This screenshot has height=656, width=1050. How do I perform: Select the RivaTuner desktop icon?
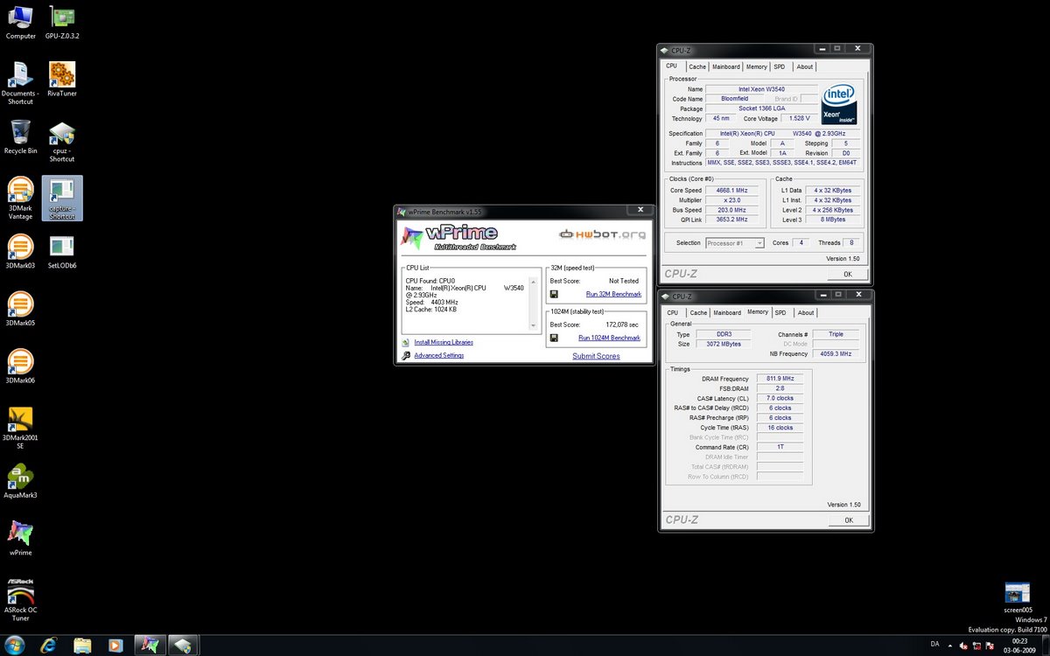point(62,80)
